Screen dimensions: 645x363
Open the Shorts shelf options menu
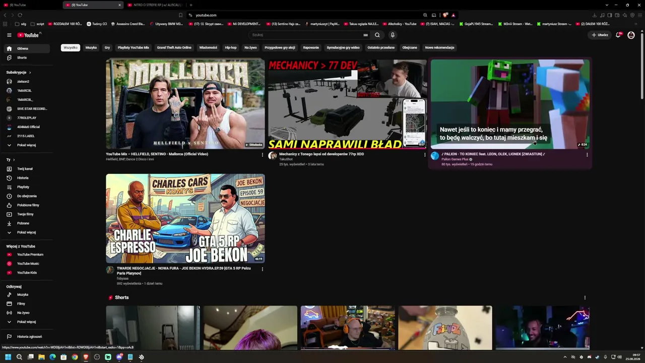[585, 298]
